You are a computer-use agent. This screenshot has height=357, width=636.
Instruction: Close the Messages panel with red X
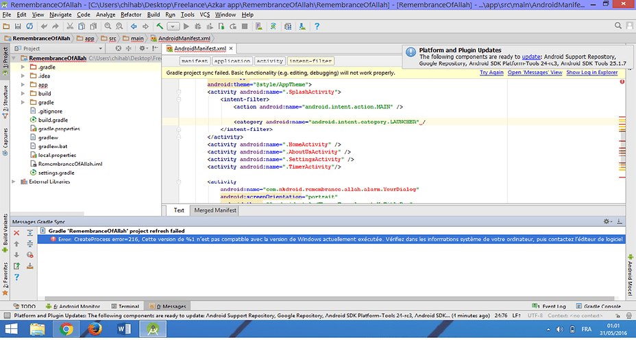point(16,233)
